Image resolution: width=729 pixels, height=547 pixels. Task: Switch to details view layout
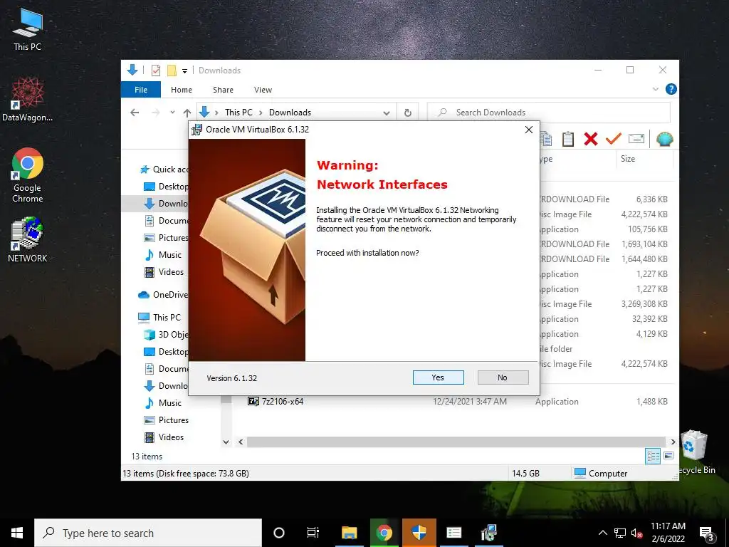[654, 457]
